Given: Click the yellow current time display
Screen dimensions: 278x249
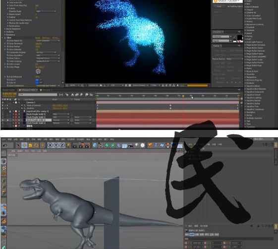Looking at the screenshot, I should [9, 94].
